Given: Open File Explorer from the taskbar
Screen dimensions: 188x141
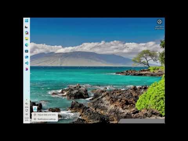Looking at the screenshot, I should (x=27, y=39).
